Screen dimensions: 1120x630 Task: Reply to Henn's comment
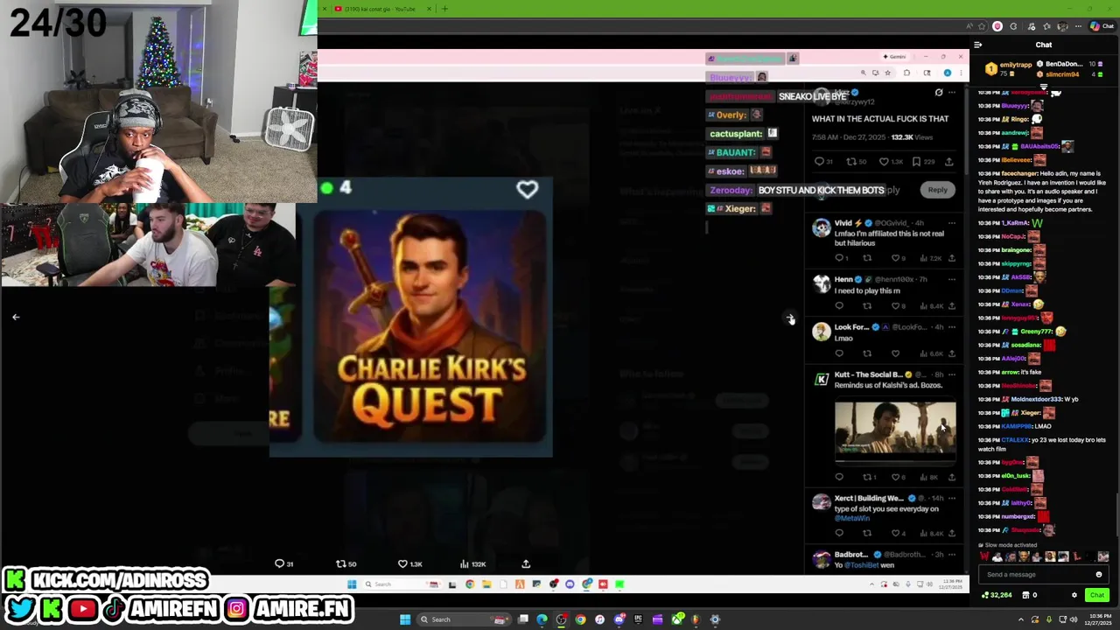click(839, 305)
